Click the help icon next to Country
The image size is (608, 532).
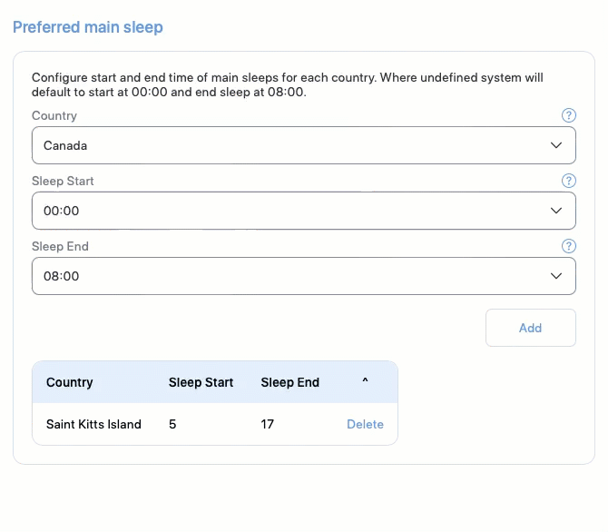click(568, 115)
